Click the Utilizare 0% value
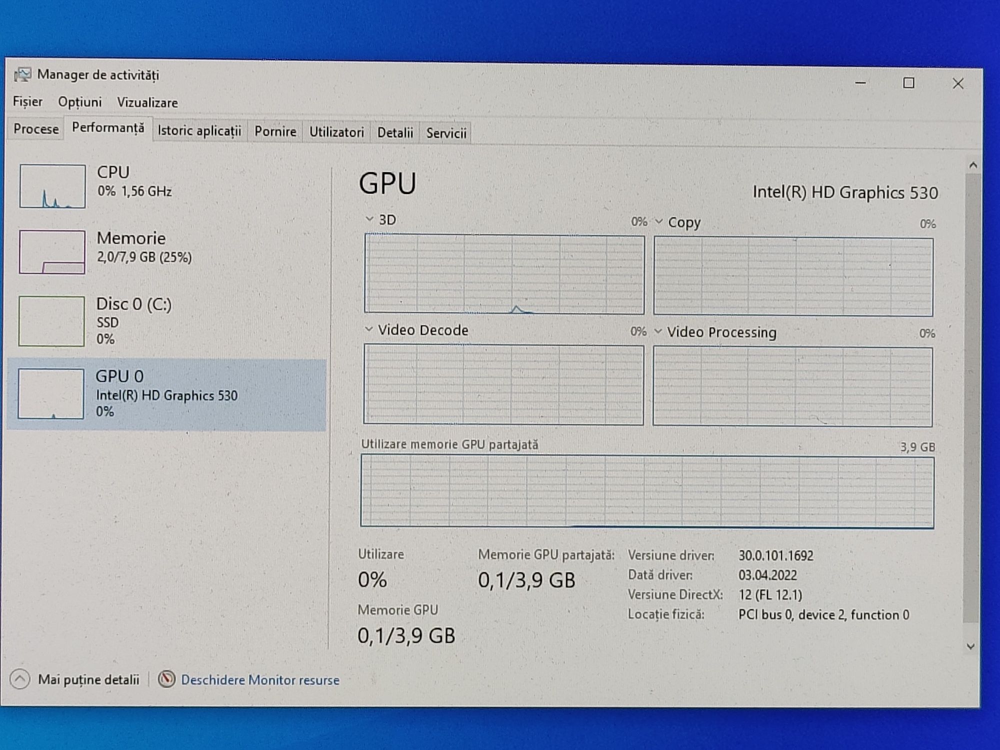The image size is (1000, 750). [x=372, y=580]
